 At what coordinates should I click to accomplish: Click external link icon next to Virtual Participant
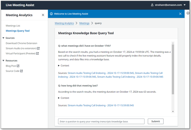[38, 53]
